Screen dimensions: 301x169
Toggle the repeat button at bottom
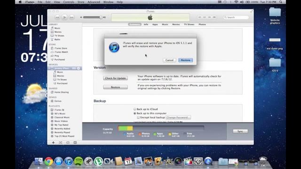pyautogui.click(x=68, y=143)
